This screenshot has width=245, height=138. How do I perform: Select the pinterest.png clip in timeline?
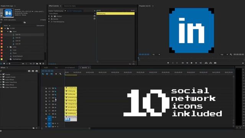[x=71, y=97]
